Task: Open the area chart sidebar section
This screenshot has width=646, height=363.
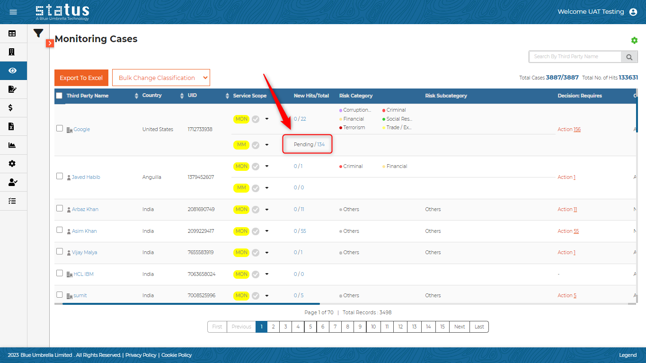Action: [12, 145]
